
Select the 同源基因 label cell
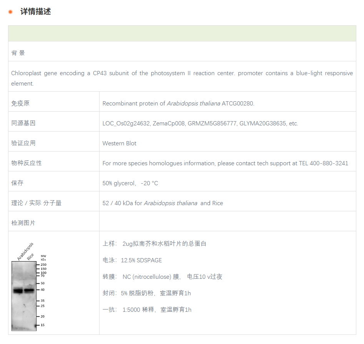(23, 123)
